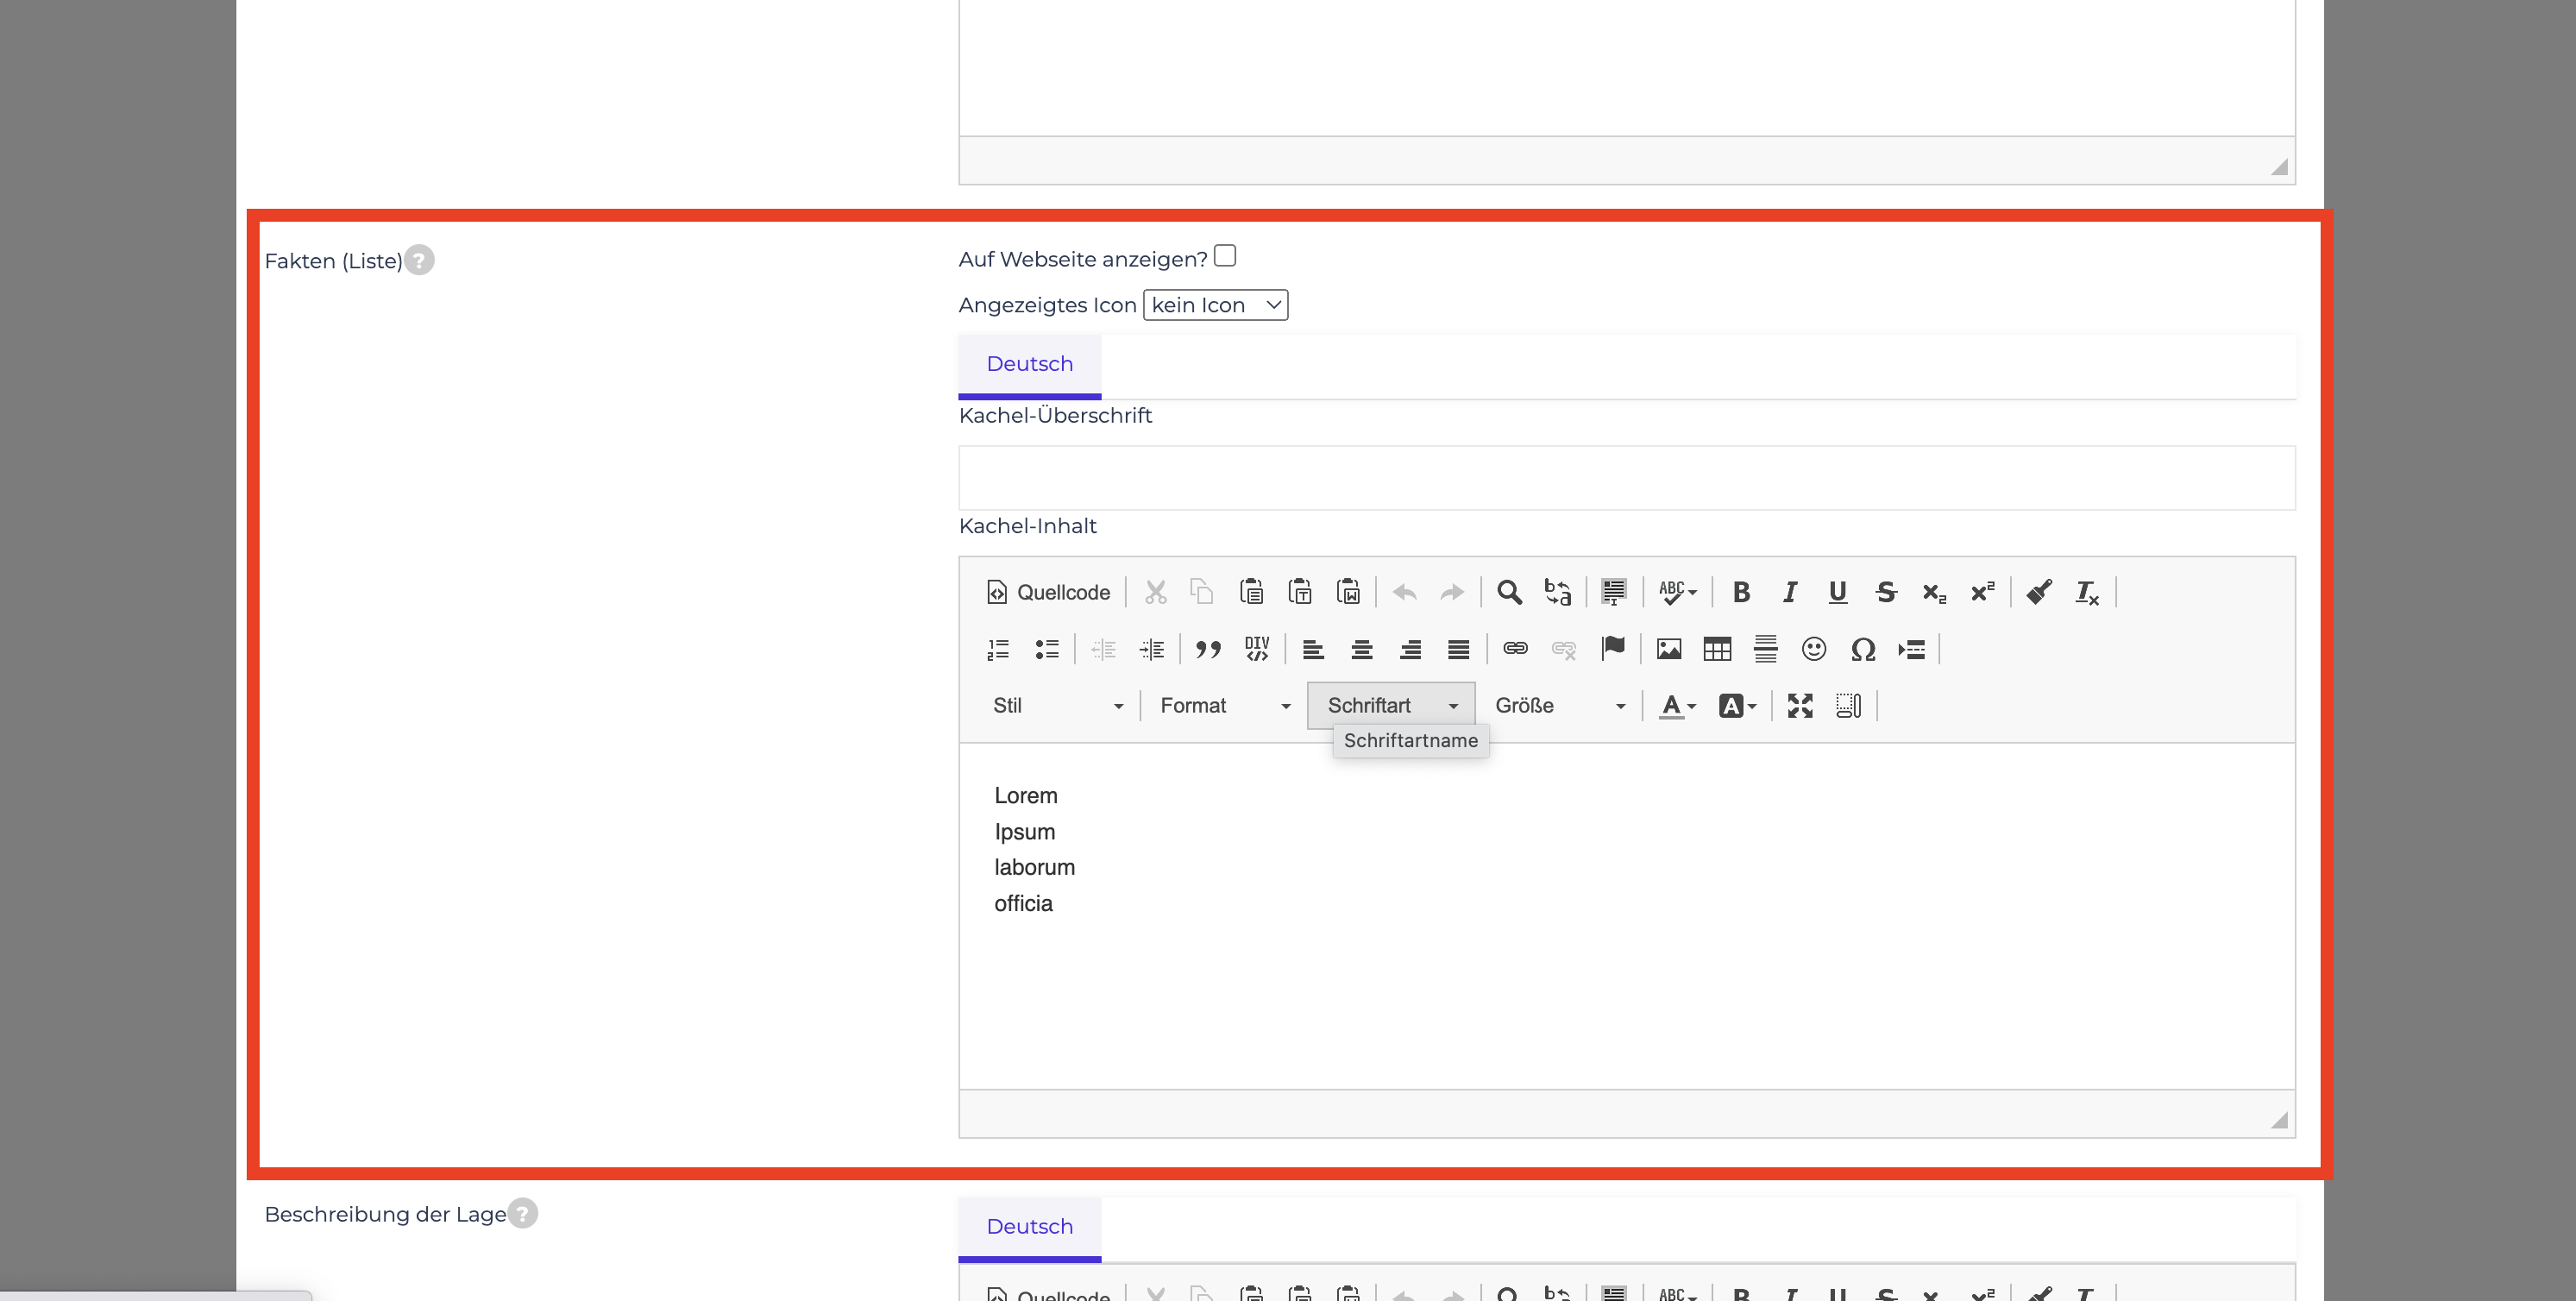Apply italic with the Italic icon
Image resolution: width=2576 pixels, height=1301 pixels.
[x=1789, y=592]
